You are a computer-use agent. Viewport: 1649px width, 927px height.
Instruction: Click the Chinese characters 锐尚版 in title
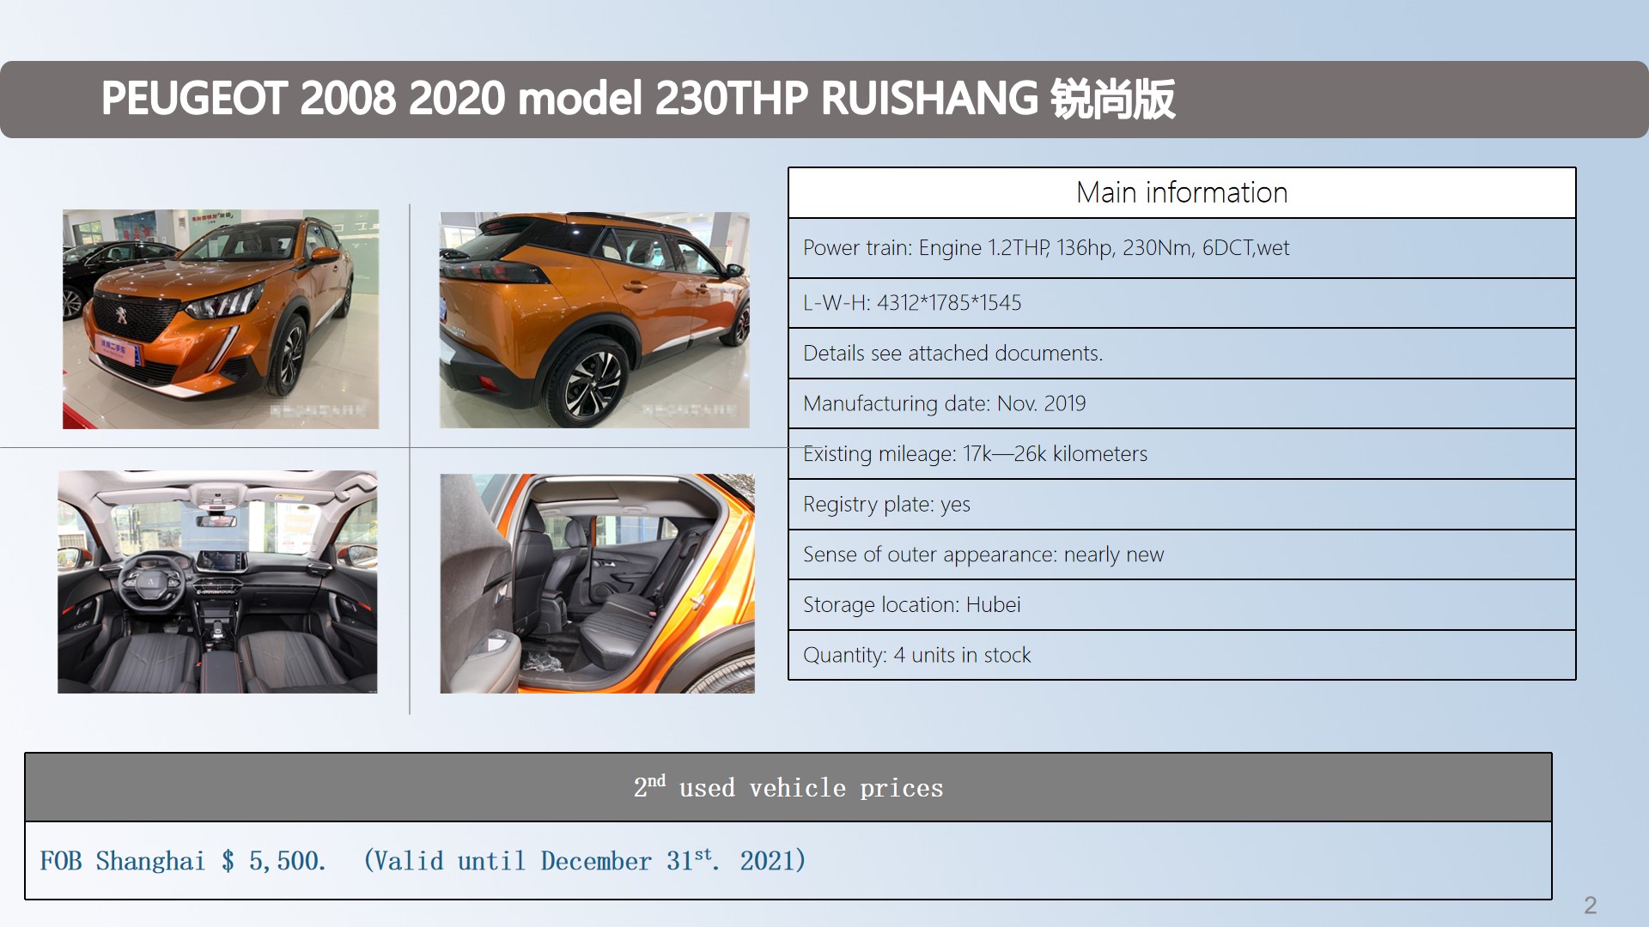click(x=1112, y=99)
